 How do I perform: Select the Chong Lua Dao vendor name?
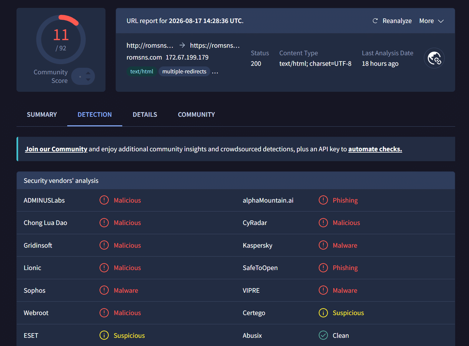pyautogui.click(x=45, y=223)
